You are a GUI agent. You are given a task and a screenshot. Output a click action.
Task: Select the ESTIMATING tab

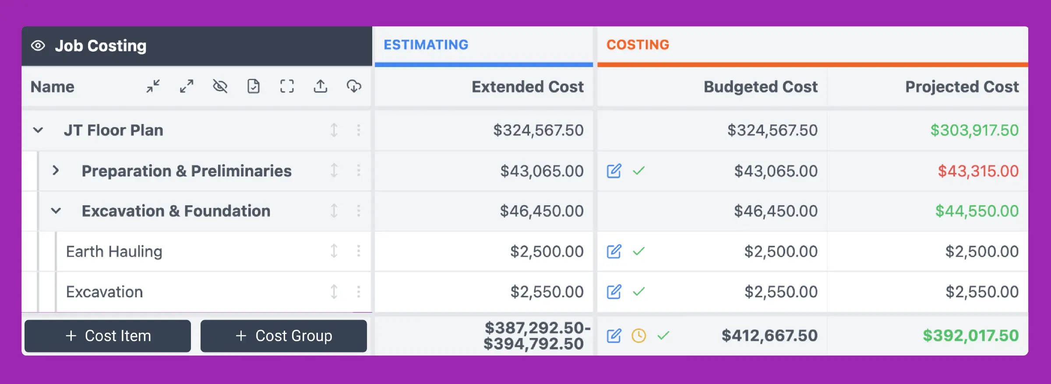point(426,45)
